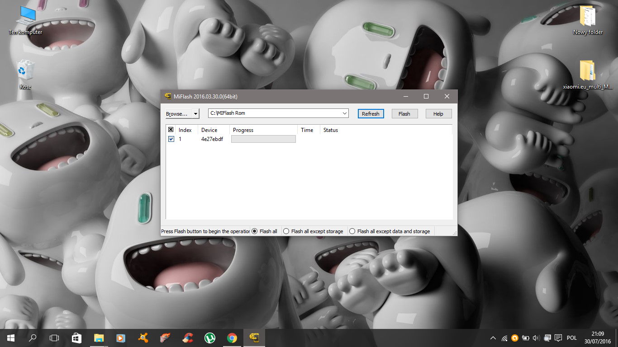The height and width of the screenshot is (347, 618).
Task: Click the Refresh button
Action: pos(371,114)
